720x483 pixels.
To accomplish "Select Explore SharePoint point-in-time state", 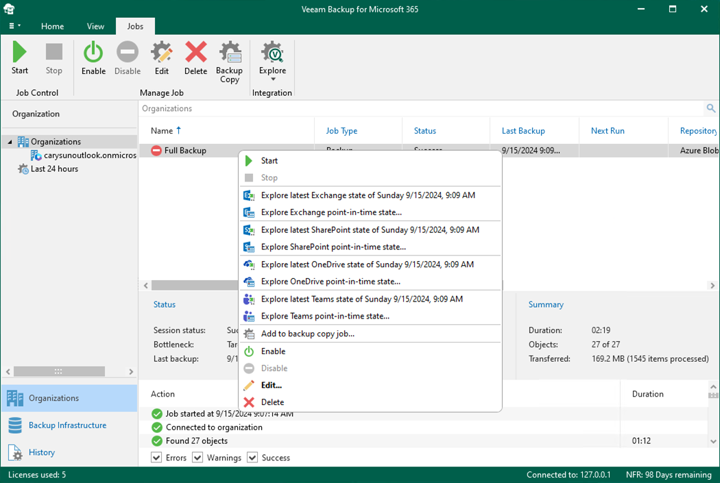I will tap(370, 247).
